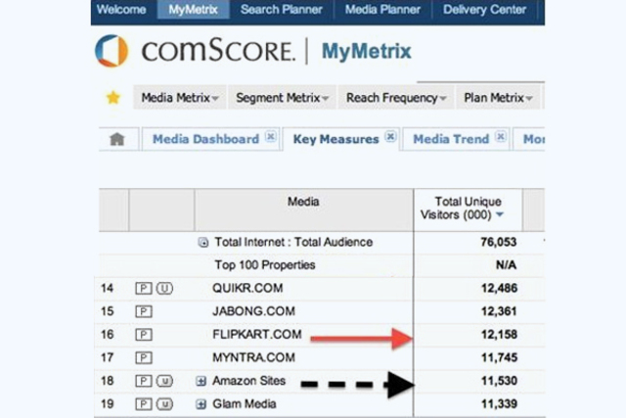This screenshot has height=418, width=626.
Task: Click rank number 19 cell
Action: point(107,404)
